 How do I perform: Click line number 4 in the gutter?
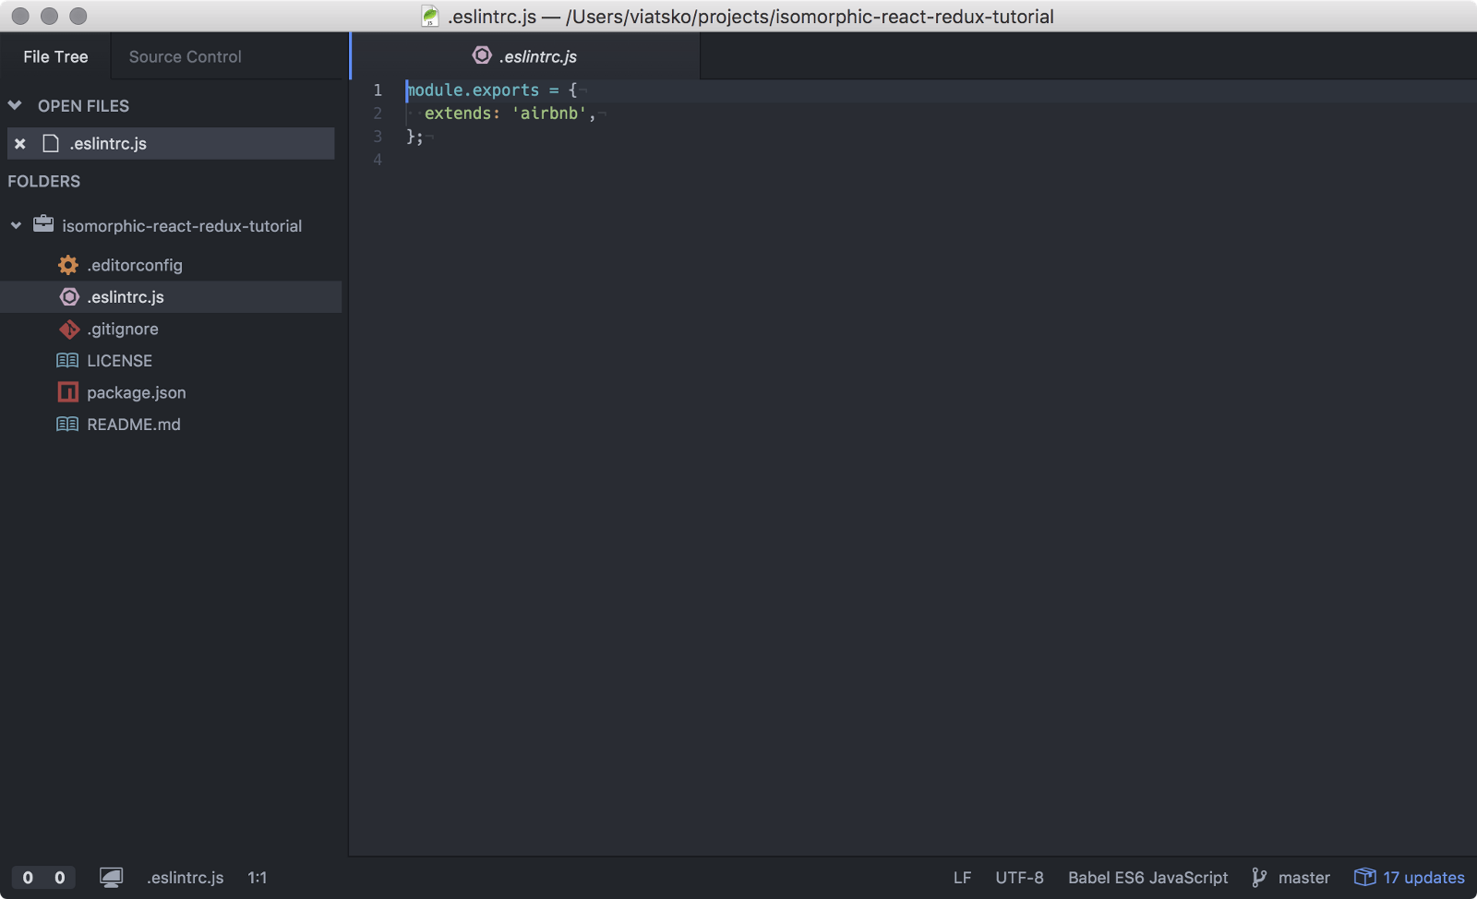click(378, 159)
